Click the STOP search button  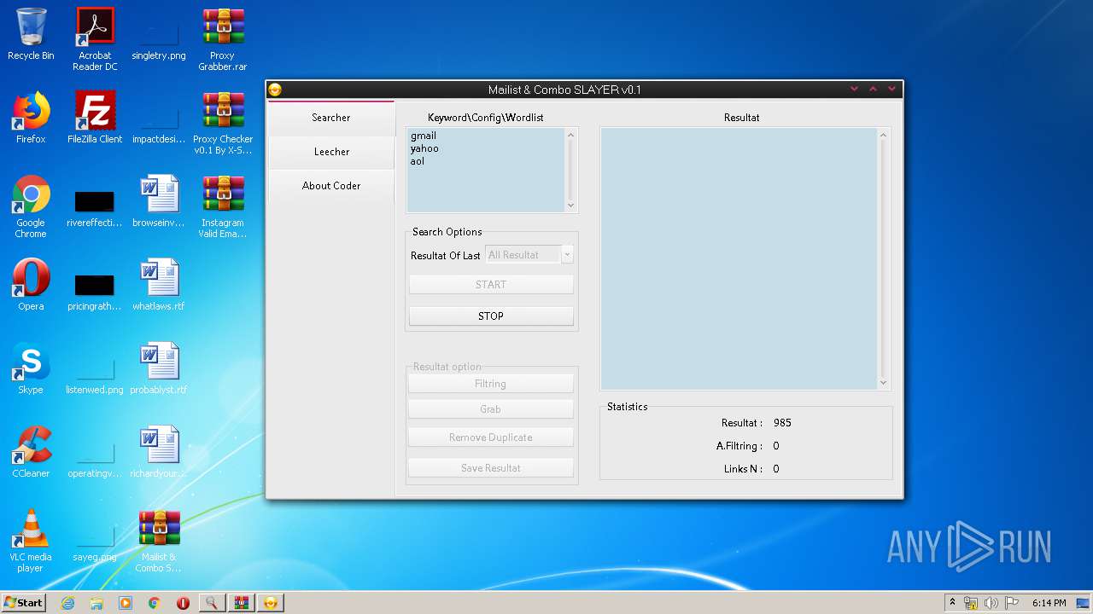click(x=491, y=316)
